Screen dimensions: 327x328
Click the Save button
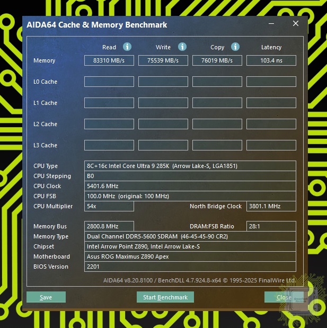[46, 297]
